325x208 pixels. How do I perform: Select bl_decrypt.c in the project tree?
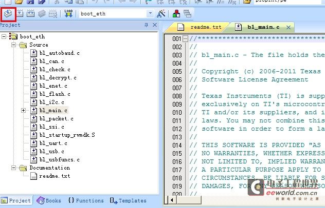coord(58,78)
